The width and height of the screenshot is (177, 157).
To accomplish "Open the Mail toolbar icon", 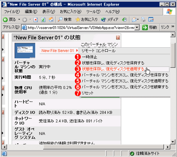I will 135,19.
